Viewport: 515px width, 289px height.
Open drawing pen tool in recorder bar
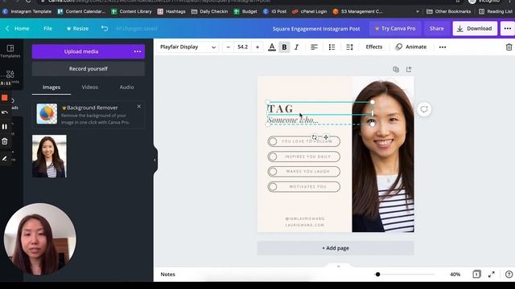coord(5,159)
